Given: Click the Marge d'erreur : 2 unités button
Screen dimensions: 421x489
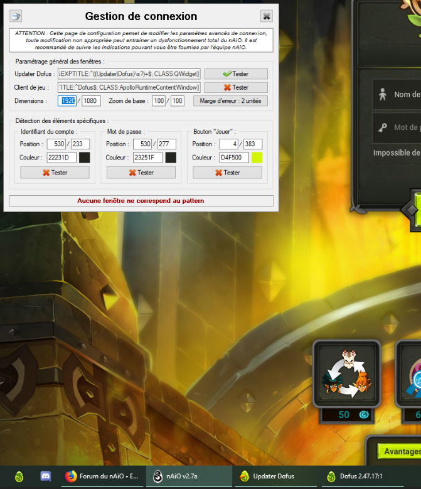Looking at the screenshot, I should [x=230, y=101].
